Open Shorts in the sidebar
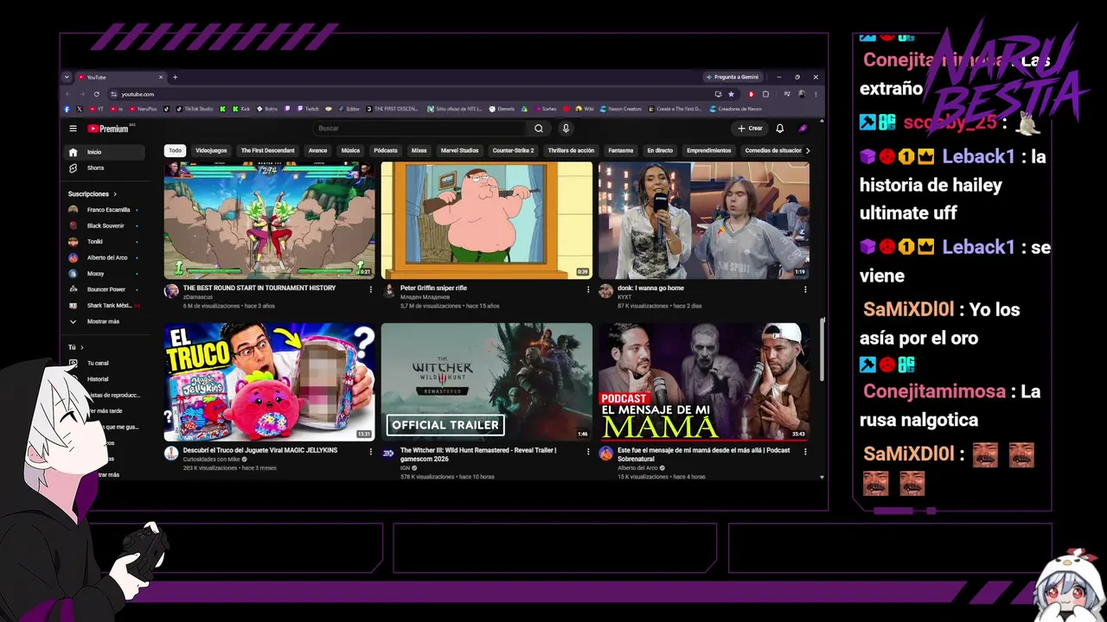 [x=106, y=168]
